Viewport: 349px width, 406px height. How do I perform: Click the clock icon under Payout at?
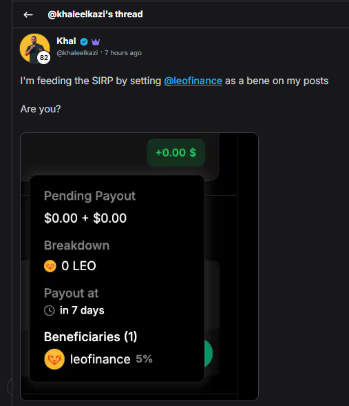[50, 310]
